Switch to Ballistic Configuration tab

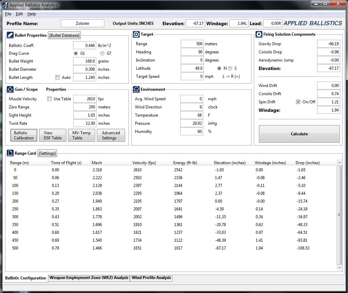(x=25, y=278)
